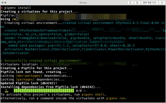Click the snake icon beside the progress bar
Image resolution: width=166 pixels, height=103 pixels.
click(x=6, y=91)
